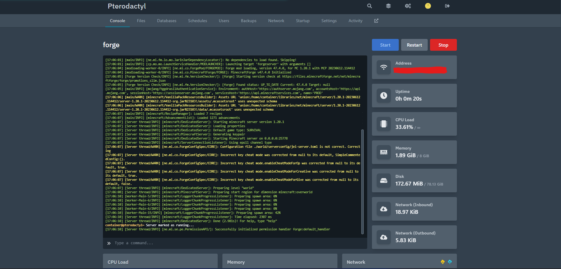The image size is (561, 269).
Task: Click the uptime value 0h 0m 20s
Action: [x=409, y=99]
